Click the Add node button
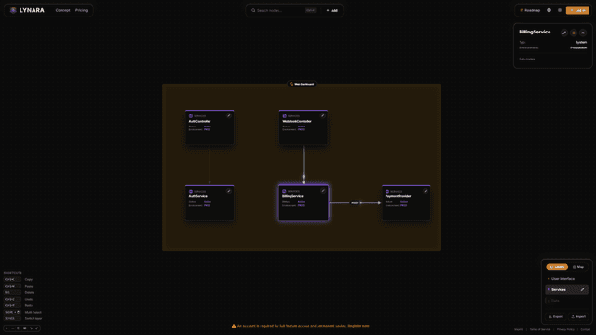The width and height of the screenshot is (596, 335). coord(332,10)
